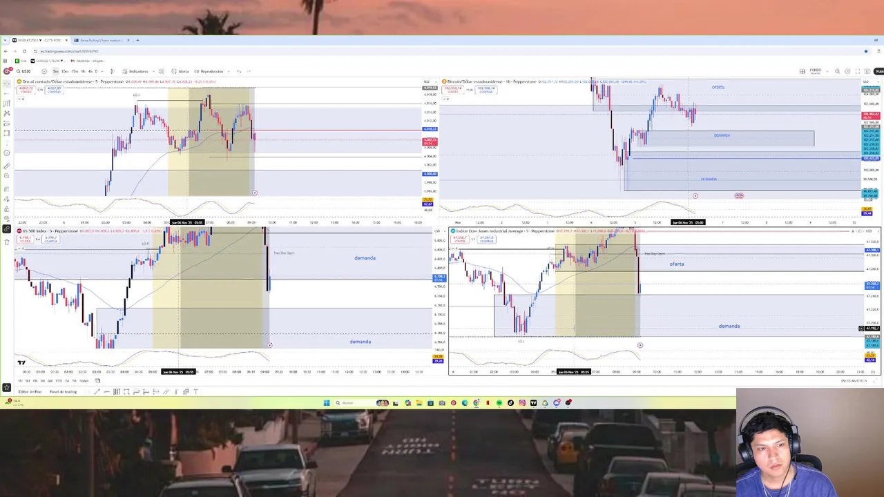
Task: Select the 15m timeframe
Action: [75, 71]
